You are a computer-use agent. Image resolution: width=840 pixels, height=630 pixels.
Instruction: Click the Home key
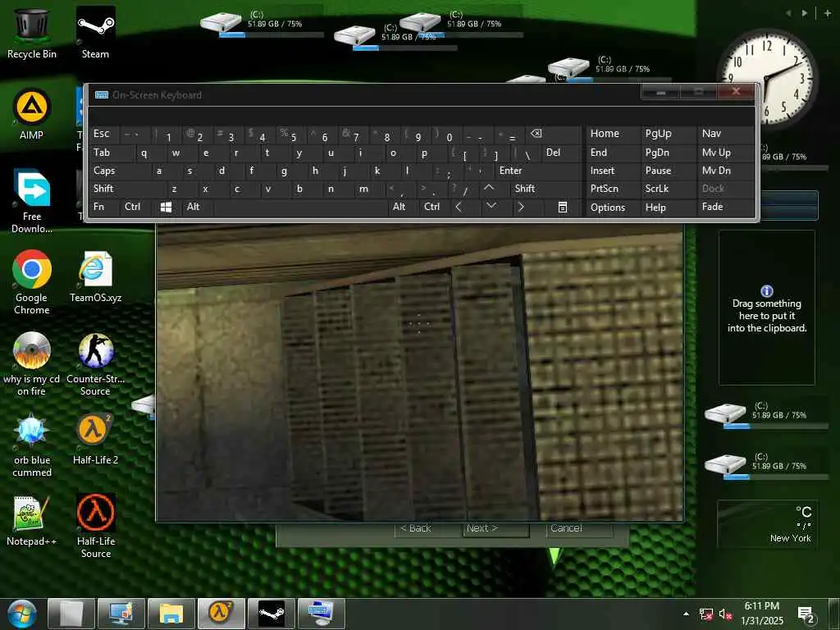613,134
